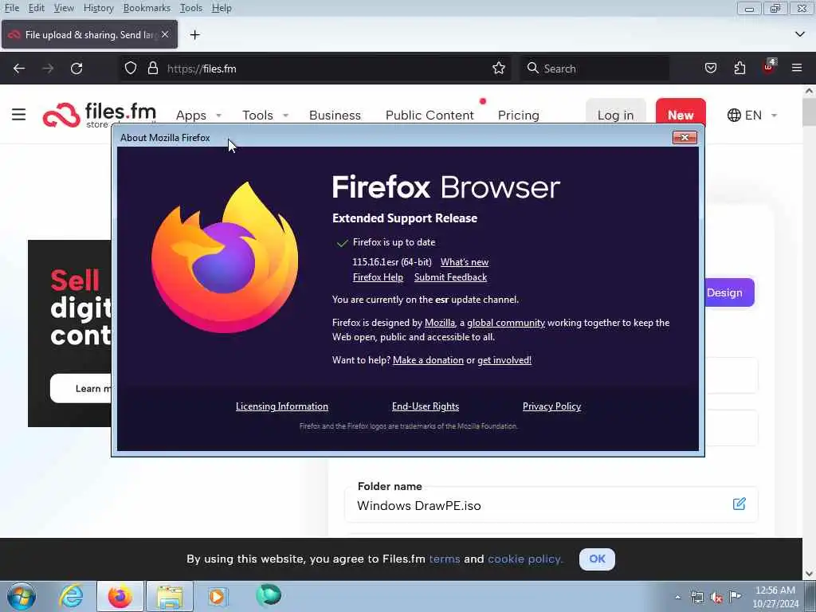Click the green round taskbar application icon

269,595
